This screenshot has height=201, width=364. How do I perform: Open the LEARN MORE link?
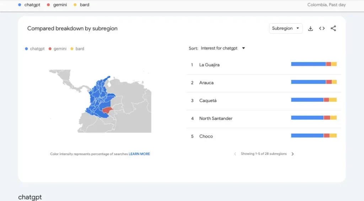point(139,154)
